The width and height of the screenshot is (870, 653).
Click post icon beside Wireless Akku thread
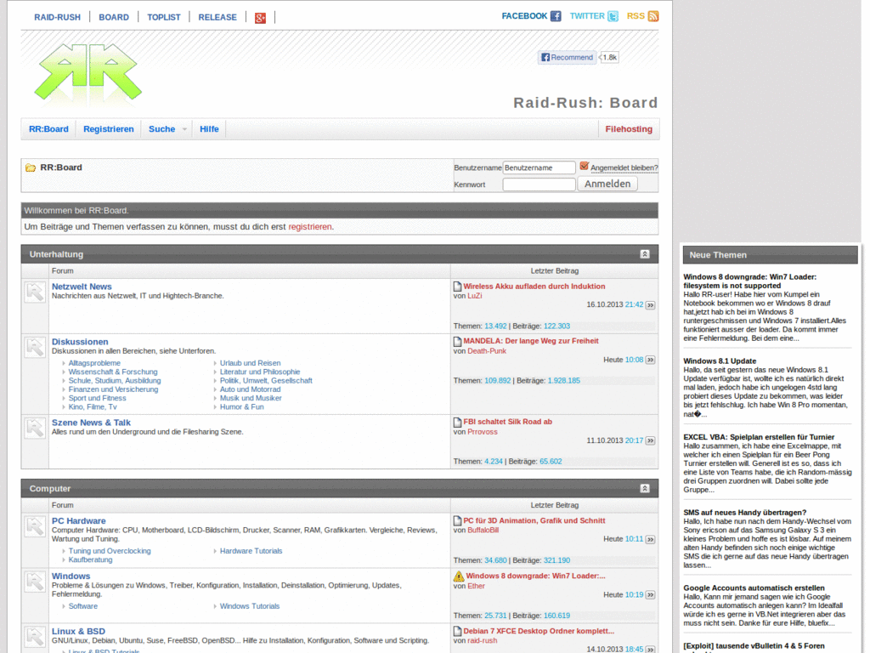tap(457, 287)
